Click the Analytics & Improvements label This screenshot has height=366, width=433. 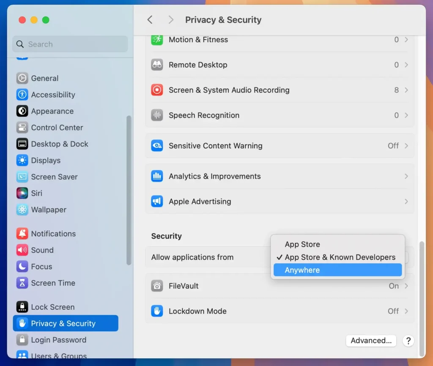[214, 176]
